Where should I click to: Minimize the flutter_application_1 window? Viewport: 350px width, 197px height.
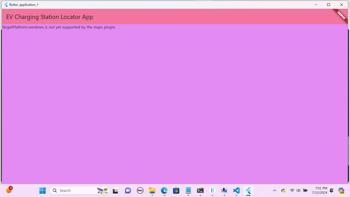[x=316, y=5]
